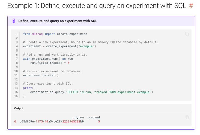Click the 'create_experiment' import name on line 1

(72, 34)
